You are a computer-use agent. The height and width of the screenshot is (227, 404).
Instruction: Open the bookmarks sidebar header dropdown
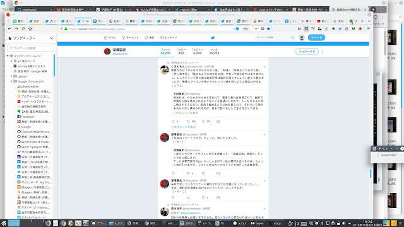click(24, 38)
